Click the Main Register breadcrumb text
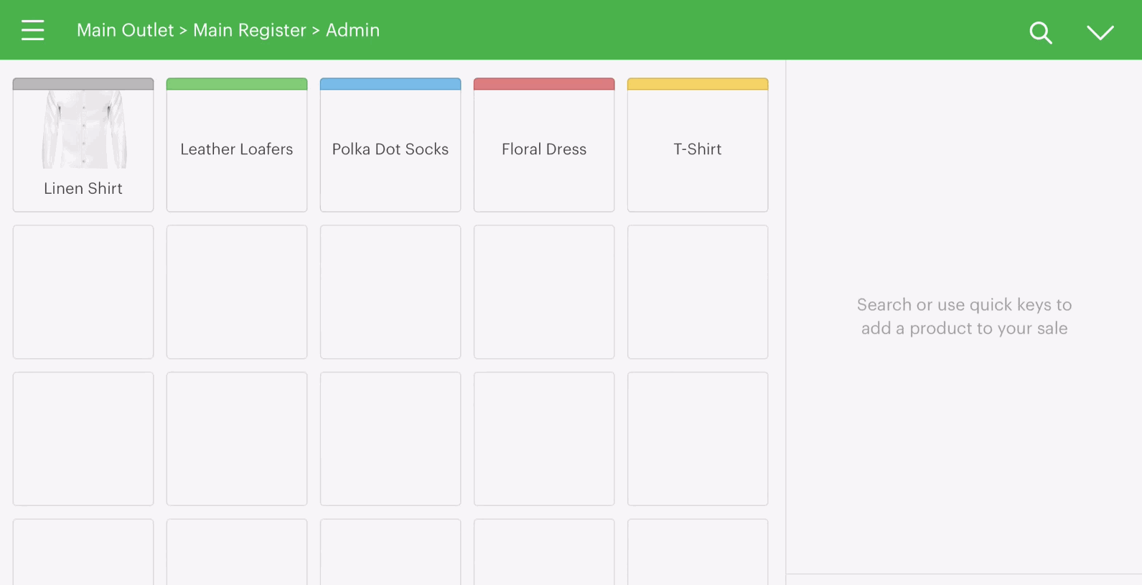Image resolution: width=1142 pixels, height=585 pixels. (x=250, y=30)
